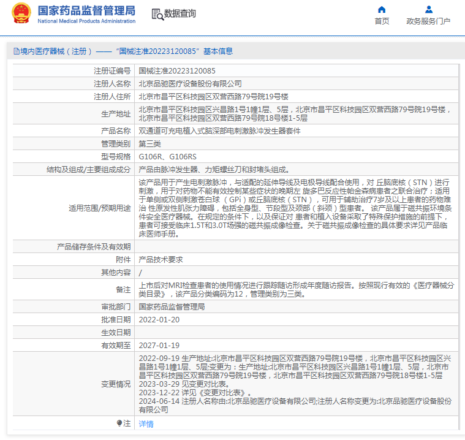Click the National Medical Products Administration subtitle
Screen dimensions: 465x440
[x=86, y=21]
